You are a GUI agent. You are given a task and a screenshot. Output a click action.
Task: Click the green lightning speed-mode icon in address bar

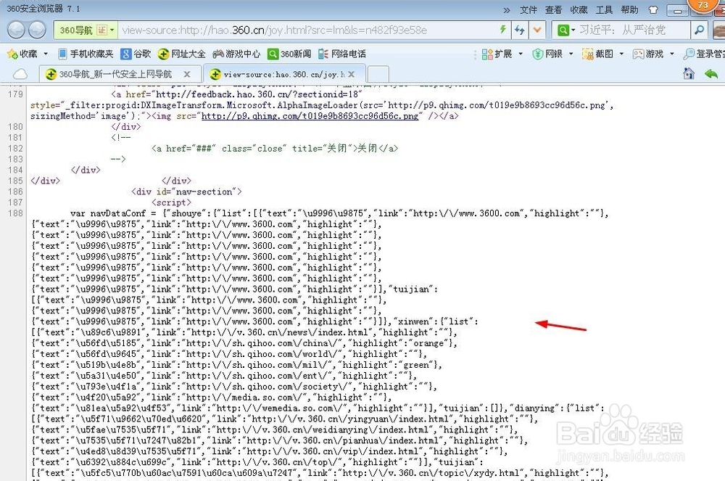503,30
